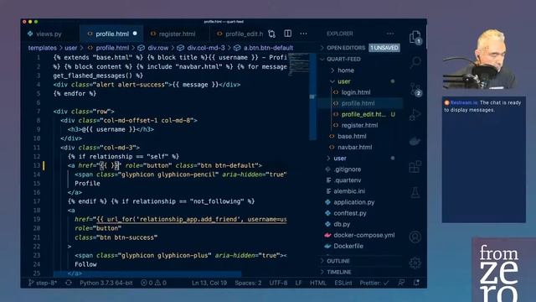Open Explorer panel More Actions ellipsis
Screen dimensions: 536x302
pos(390,34)
